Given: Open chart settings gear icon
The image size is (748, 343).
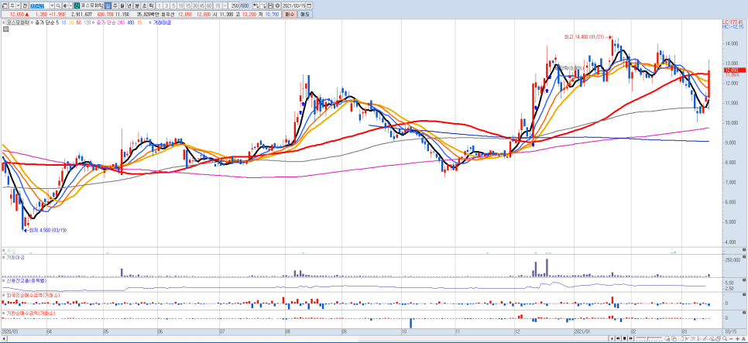Looking at the screenshot, I should coord(277,5).
